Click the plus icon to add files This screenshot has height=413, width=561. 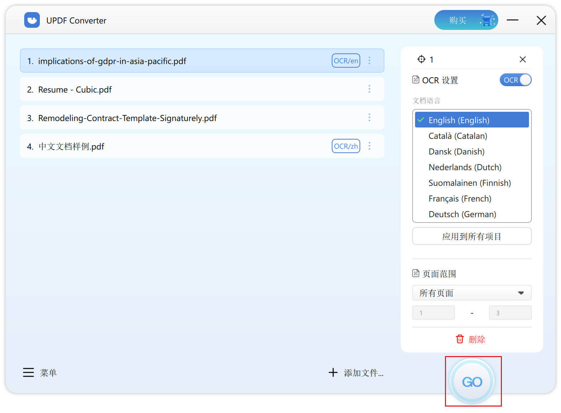tap(333, 372)
